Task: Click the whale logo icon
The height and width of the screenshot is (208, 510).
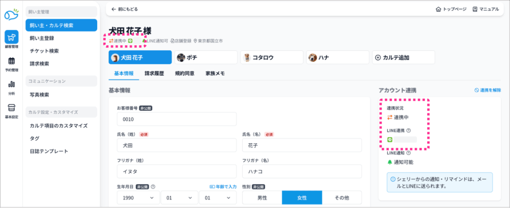Action: [x=11, y=15]
